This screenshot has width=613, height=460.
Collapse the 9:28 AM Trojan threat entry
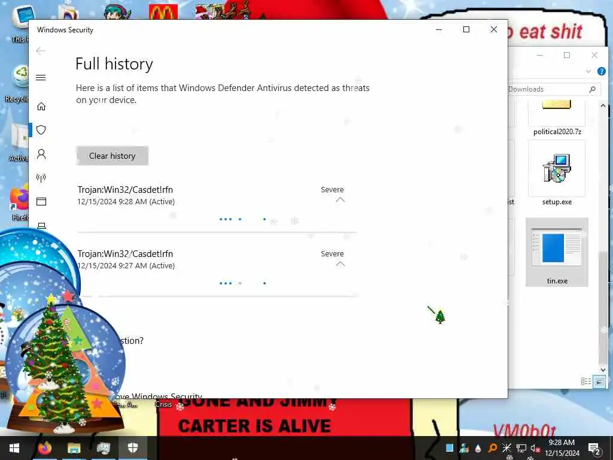point(340,199)
